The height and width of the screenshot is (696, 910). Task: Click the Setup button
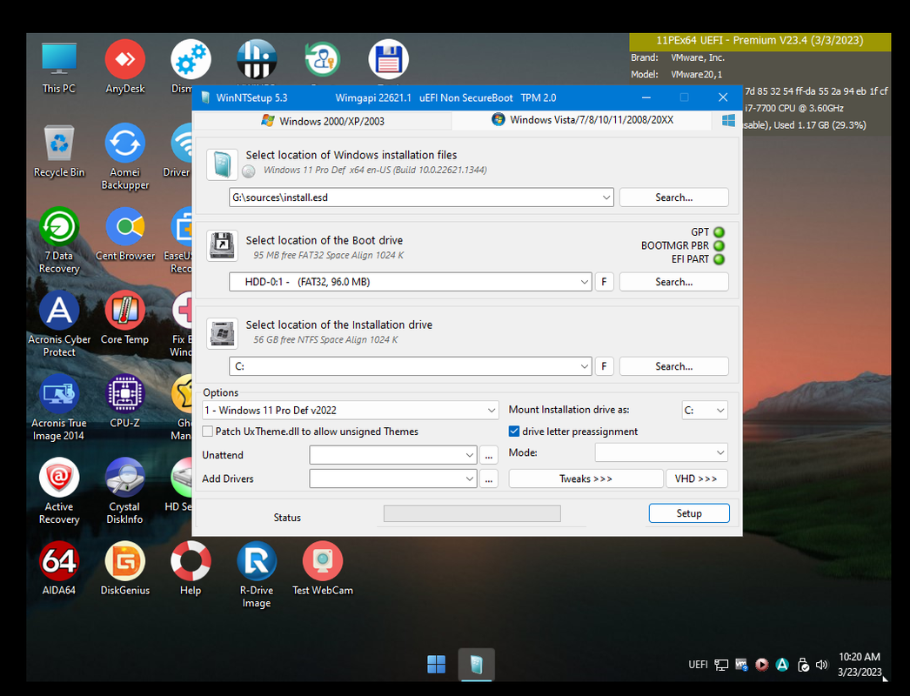coord(689,513)
